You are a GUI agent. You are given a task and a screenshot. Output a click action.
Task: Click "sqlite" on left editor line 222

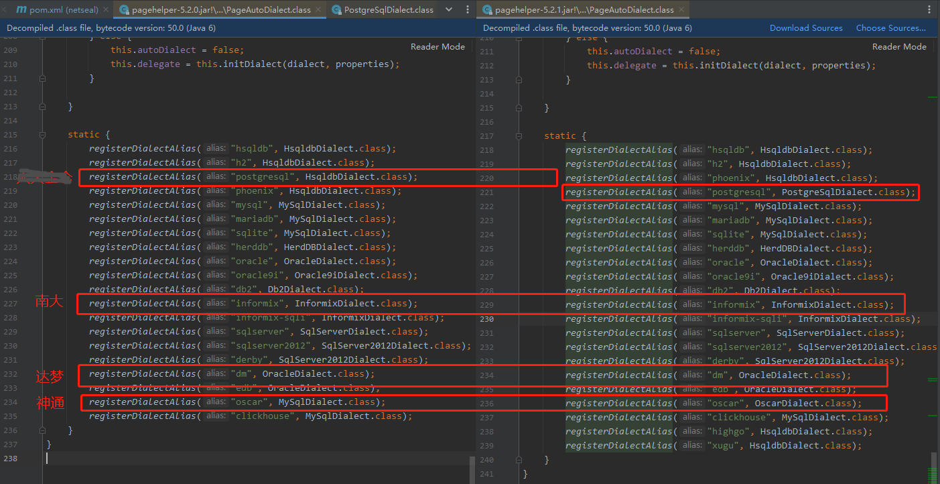coord(252,233)
